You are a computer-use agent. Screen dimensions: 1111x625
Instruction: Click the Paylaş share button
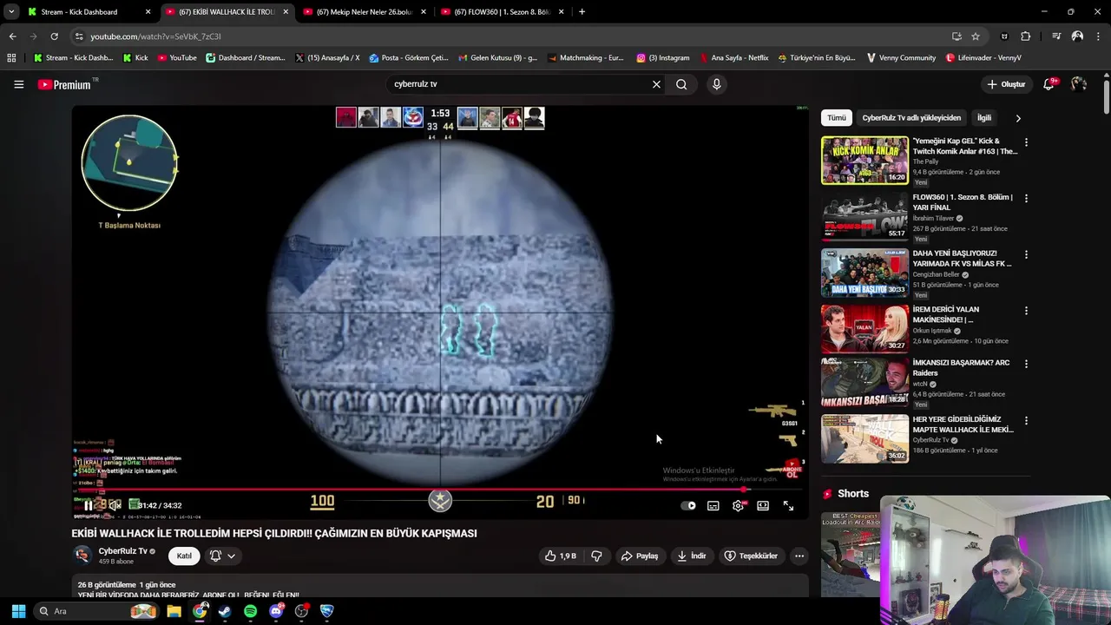(639, 556)
